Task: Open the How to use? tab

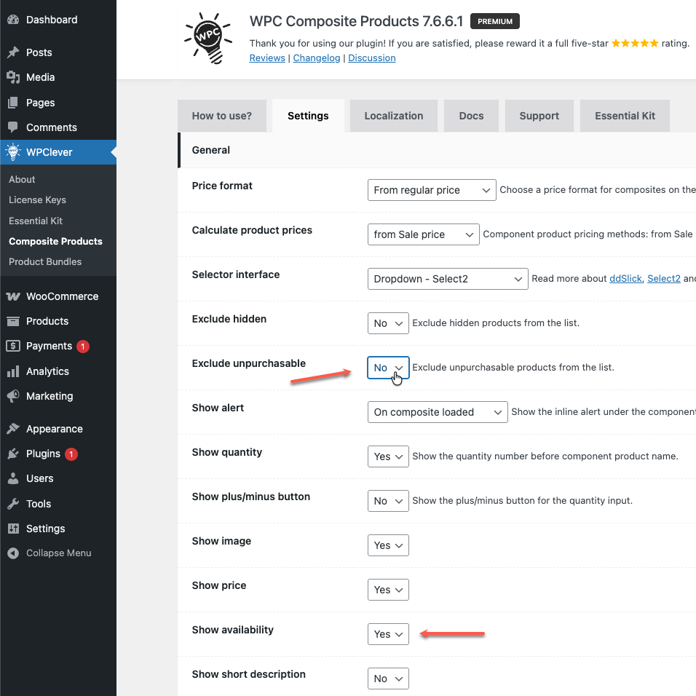Action: tap(221, 116)
